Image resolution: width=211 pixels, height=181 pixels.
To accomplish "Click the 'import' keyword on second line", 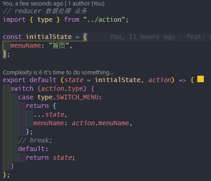I will [14, 20].
